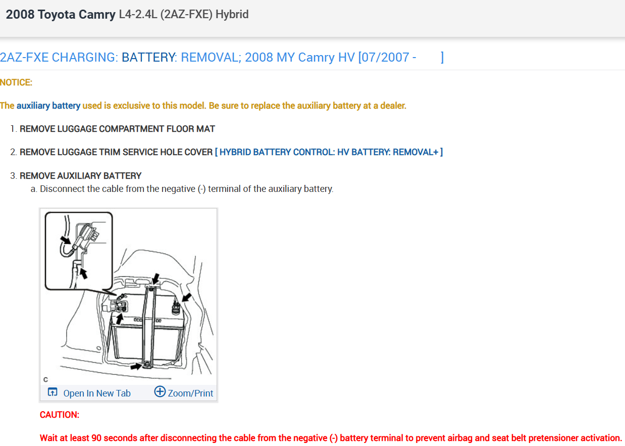Open the BATTERY breadcrumb section
Image resolution: width=625 pixels, height=446 pixels.
click(x=149, y=57)
